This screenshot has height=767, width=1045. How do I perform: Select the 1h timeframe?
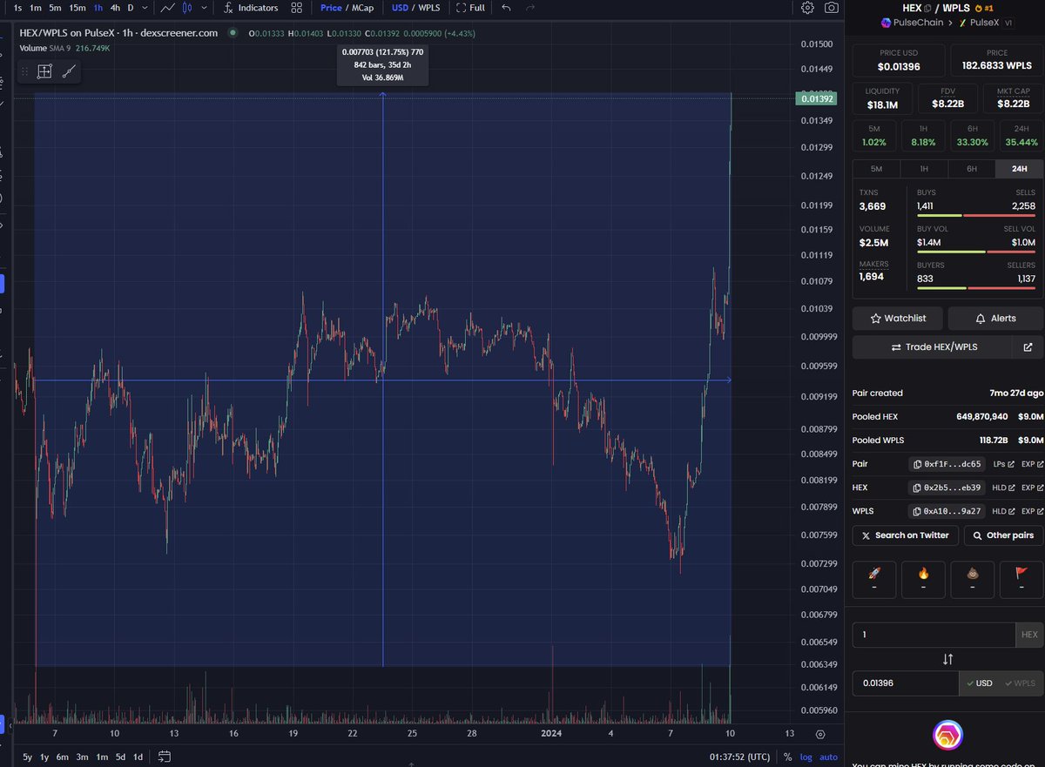(98, 8)
